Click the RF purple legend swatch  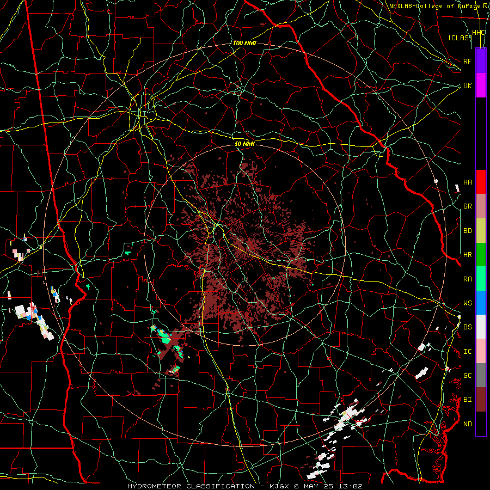pyautogui.click(x=481, y=61)
